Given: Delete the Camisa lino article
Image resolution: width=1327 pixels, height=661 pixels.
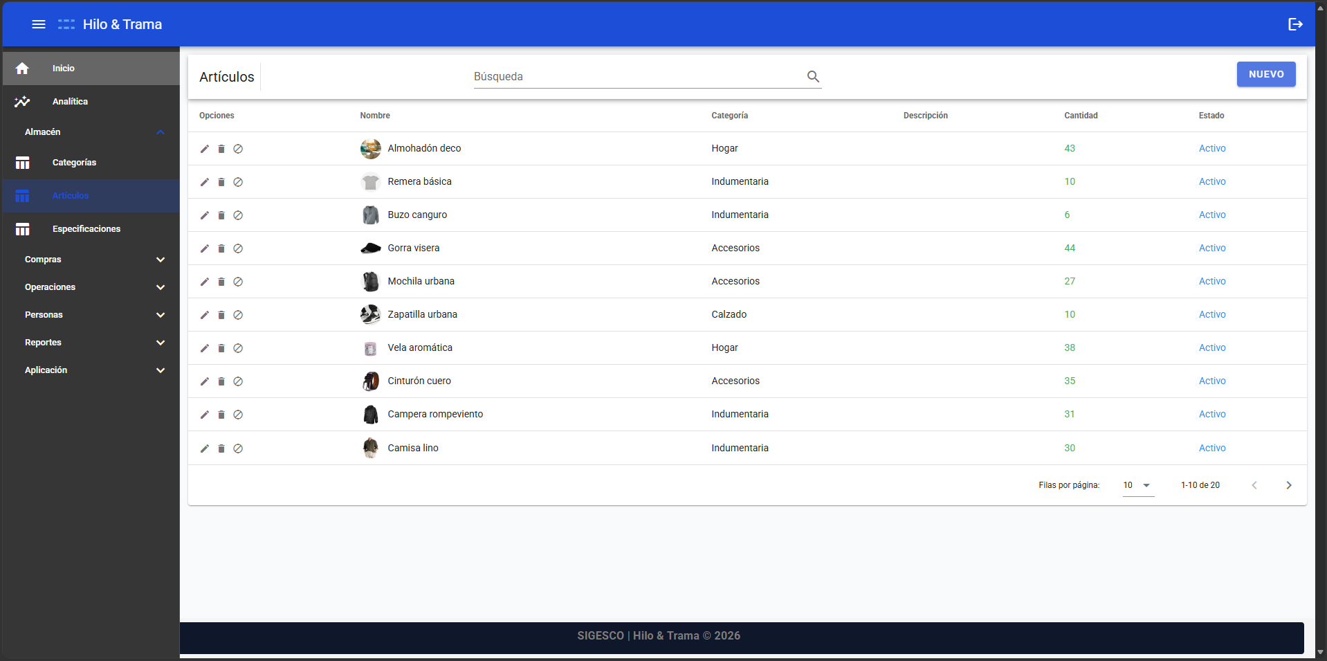Looking at the screenshot, I should pyautogui.click(x=221, y=449).
